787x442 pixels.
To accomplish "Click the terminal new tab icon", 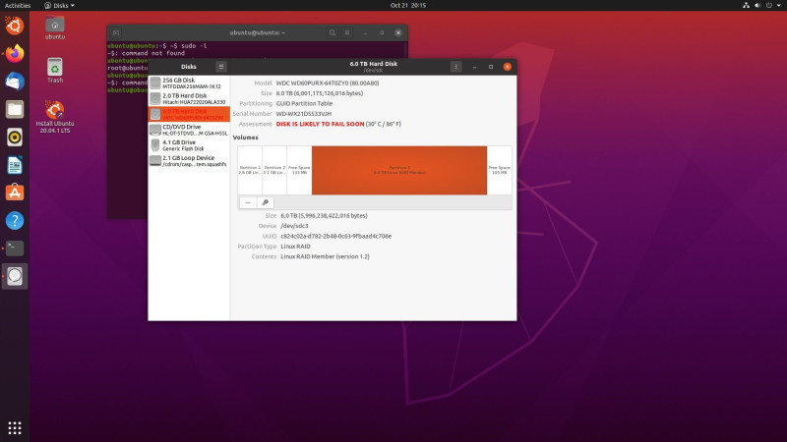I will (x=116, y=33).
